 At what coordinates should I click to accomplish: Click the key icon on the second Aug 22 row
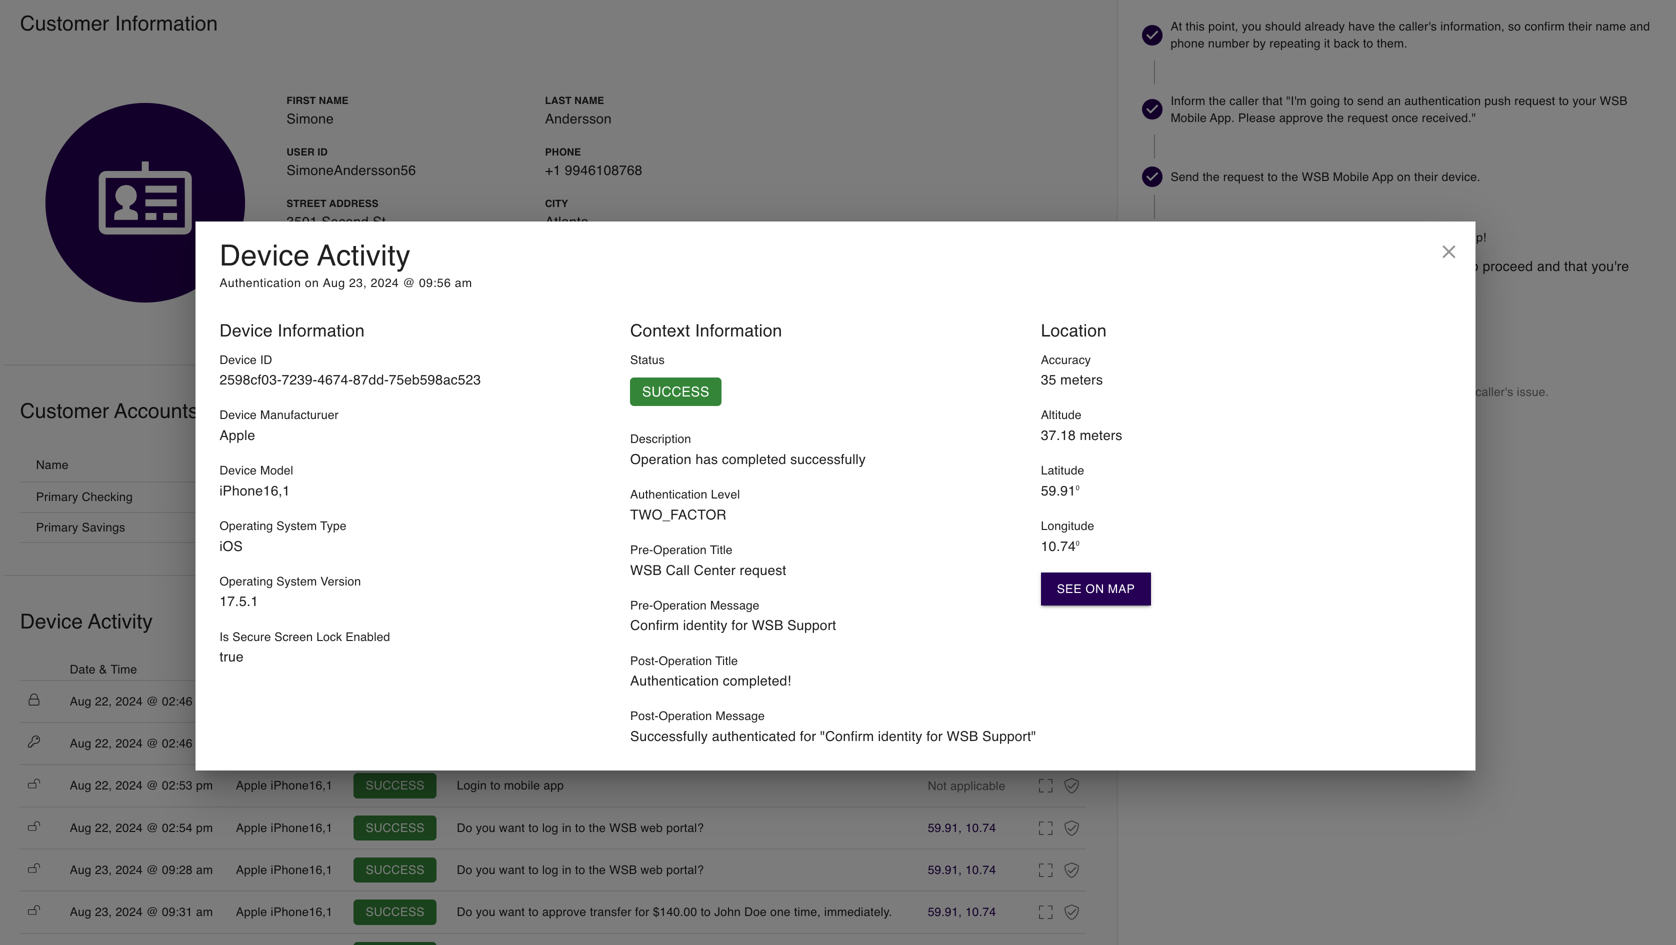tap(34, 742)
